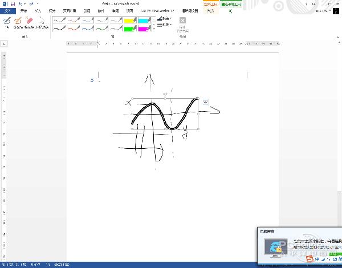Open the pen Thickness dropdown
342x268 pixels.
[165, 25]
